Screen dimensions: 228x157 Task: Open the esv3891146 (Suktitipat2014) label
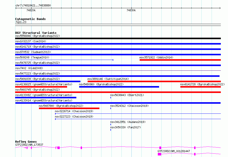tap(108, 79)
